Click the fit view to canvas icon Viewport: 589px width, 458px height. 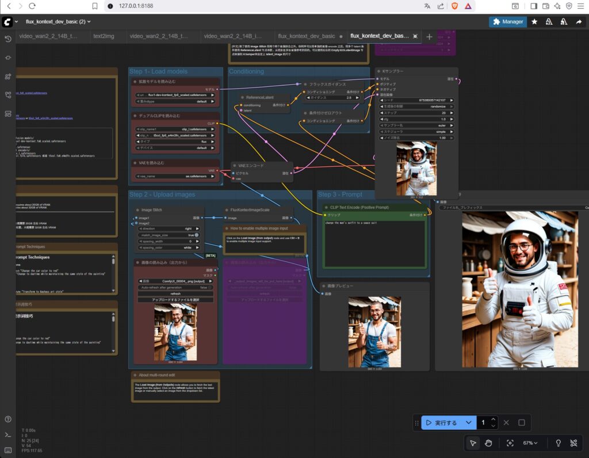510,443
